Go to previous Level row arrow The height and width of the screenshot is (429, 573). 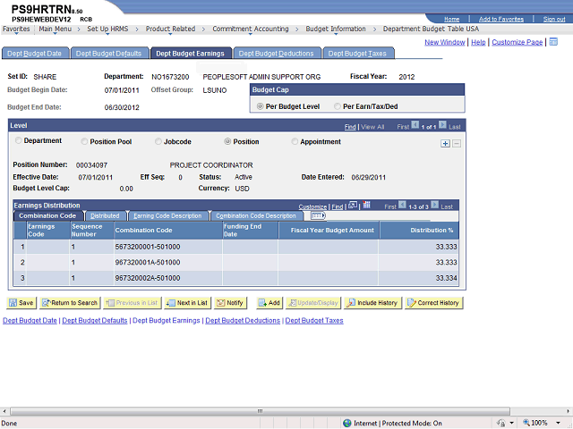(x=415, y=125)
